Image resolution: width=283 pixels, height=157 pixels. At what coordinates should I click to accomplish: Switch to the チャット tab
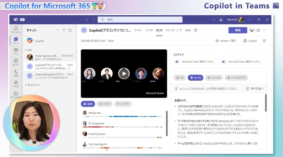click(138, 30)
